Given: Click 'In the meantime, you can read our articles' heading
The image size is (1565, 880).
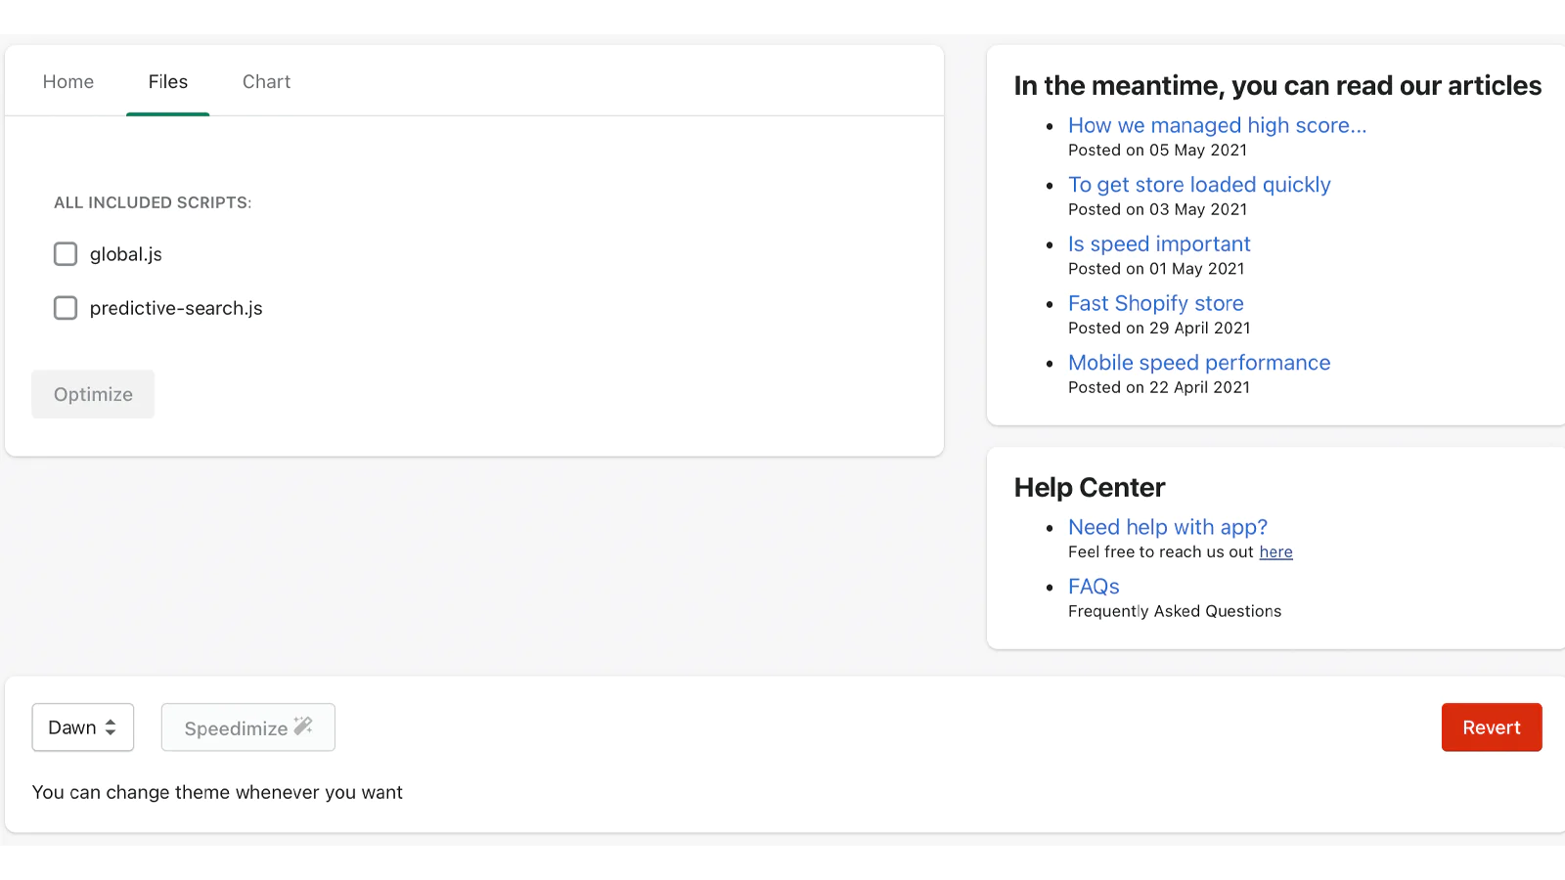Looking at the screenshot, I should pyautogui.click(x=1277, y=86).
